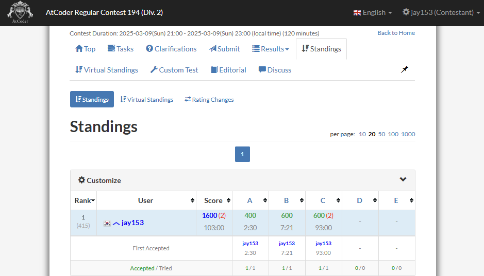
Task: Open the jay153 (Contestant) account menu
Action: click(441, 13)
